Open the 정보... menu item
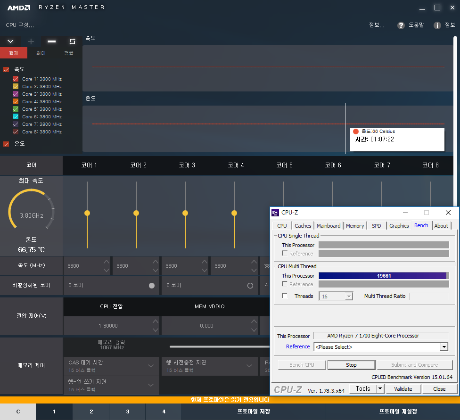The width and height of the screenshot is (460, 420). tap(377, 25)
